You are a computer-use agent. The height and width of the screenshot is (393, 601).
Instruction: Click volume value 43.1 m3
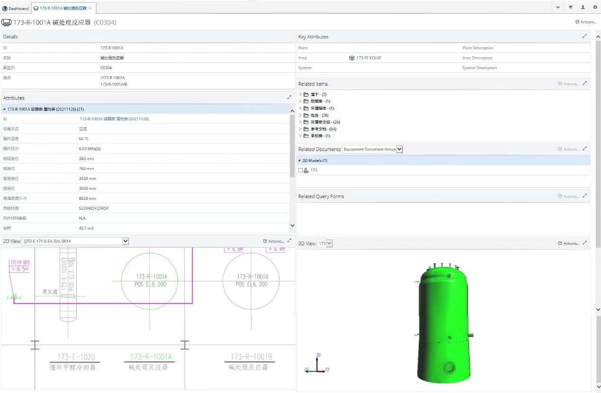86,228
